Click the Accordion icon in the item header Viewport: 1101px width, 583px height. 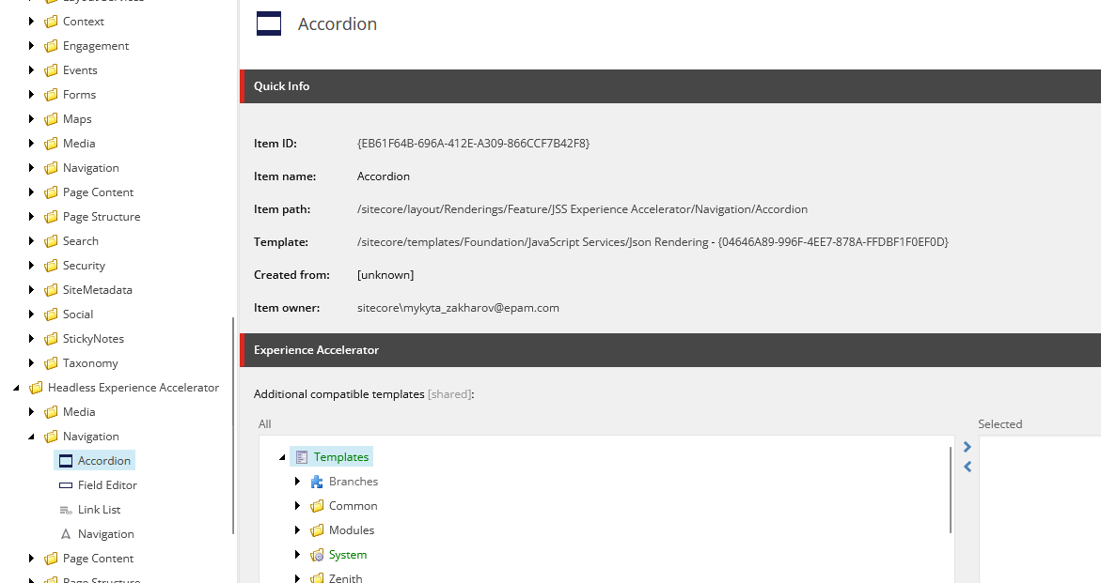coord(269,23)
